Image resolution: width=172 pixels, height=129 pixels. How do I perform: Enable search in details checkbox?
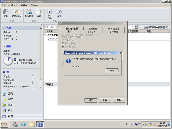tap(142, 27)
